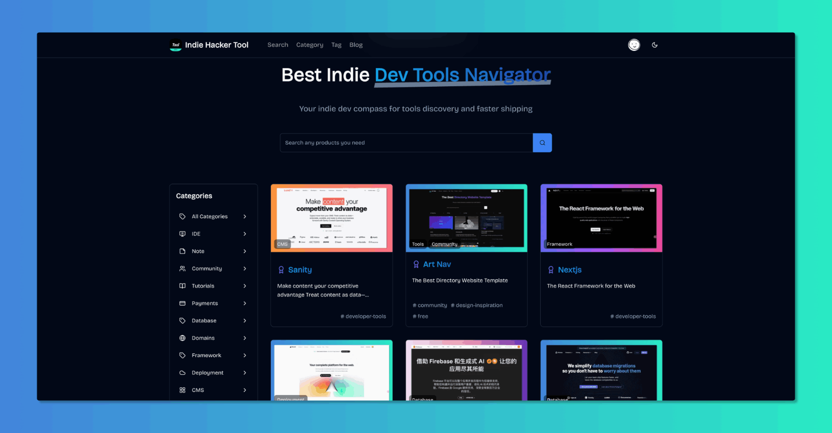Click the Indie Hacker Tool site title
832x433 pixels.
tap(217, 45)
